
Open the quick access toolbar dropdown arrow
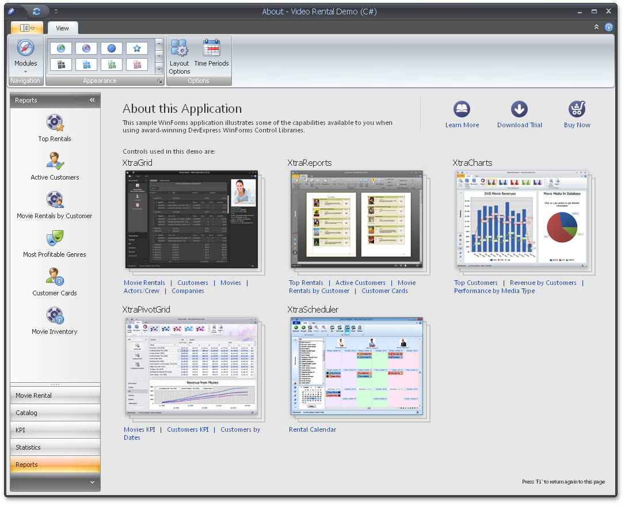click(x=56, y=12)
